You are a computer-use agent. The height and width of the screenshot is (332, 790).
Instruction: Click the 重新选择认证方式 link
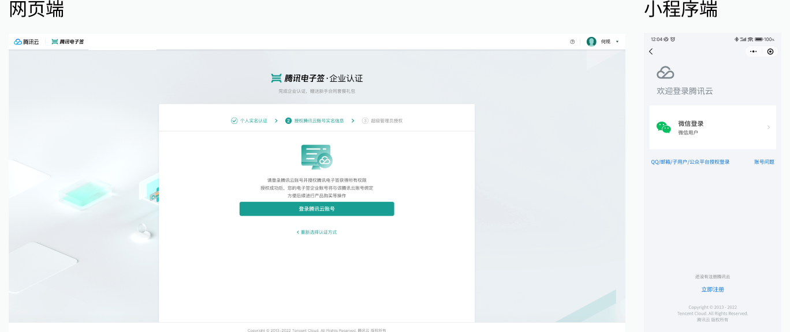click(316, 232)
